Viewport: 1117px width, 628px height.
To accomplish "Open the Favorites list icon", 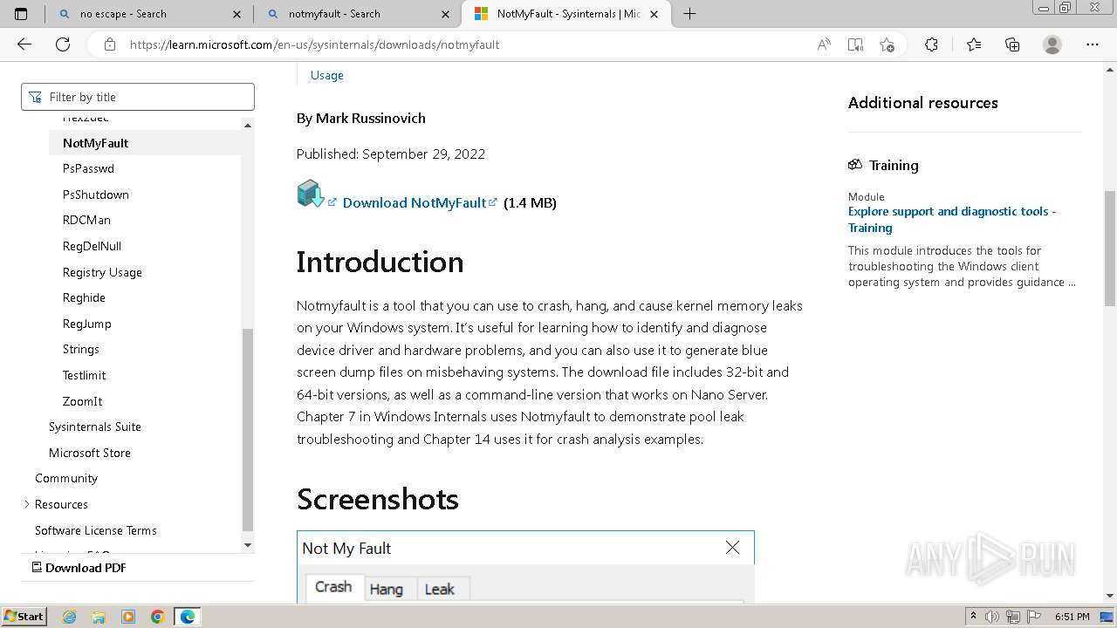I will 974,44.
